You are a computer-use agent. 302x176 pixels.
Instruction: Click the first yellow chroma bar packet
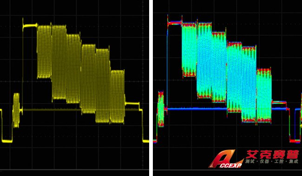pyautogui.click(x=44, y=52)
